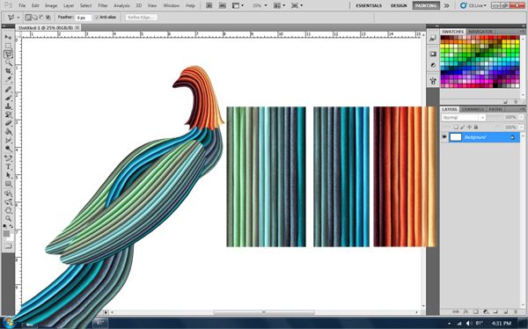Select the Quick Selection tool

(8, 62)
